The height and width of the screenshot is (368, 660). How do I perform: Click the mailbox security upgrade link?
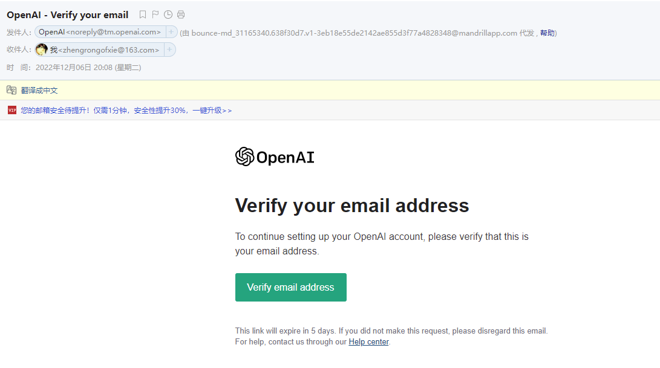coord(126,110)
